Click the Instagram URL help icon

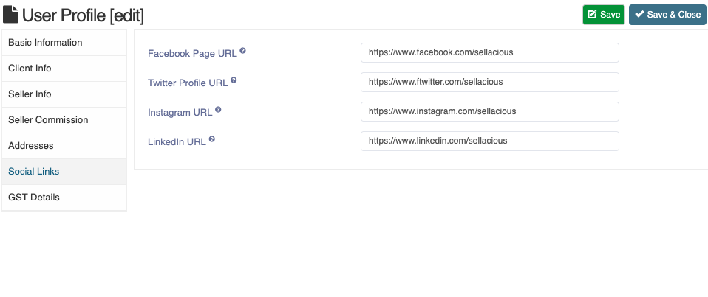point(218,109)
